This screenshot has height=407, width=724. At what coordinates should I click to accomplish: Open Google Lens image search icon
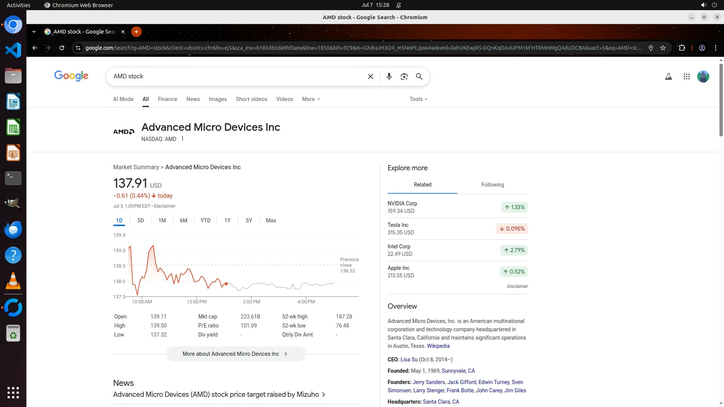coord(404,77)
